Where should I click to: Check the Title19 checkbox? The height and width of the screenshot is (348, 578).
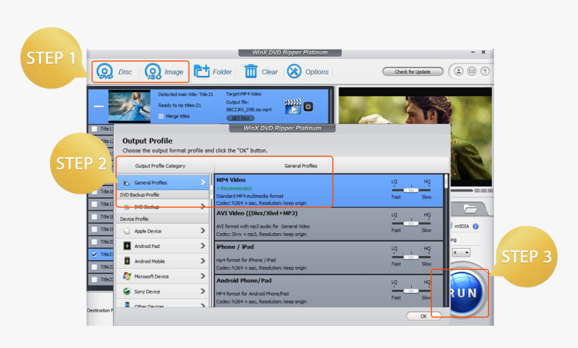click(x=94, y=229)
